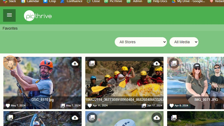Click album icon beside Jan 17, 2024
Image resolution: width=224 pixels, height=126 pixels.
[x=144, y=106]
